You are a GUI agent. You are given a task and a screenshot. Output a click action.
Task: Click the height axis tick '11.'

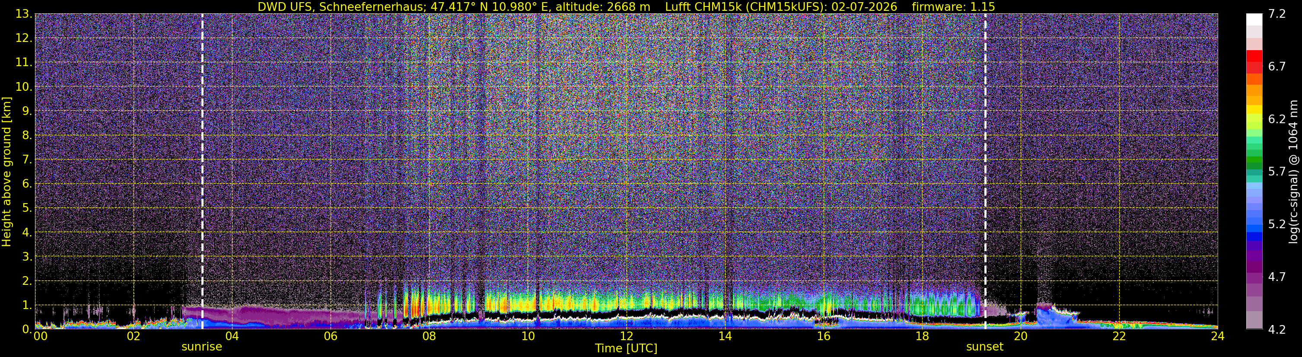click(x=24, y=63)
